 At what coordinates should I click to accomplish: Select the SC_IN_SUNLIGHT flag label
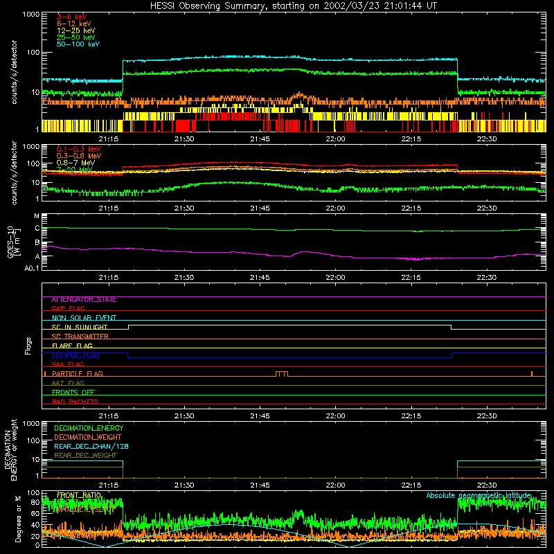[80, 327]
